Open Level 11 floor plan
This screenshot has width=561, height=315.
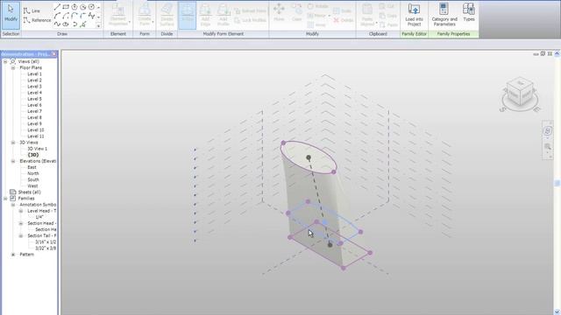click(x=36, y=136)
